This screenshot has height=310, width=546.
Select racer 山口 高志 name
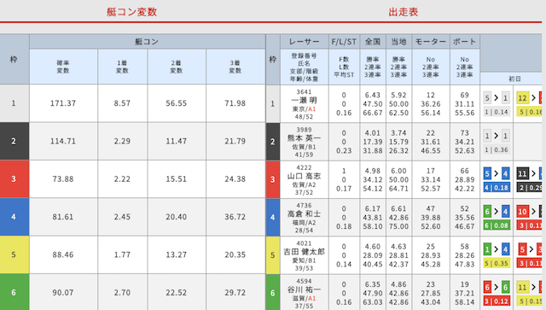click(x=304, y=176)
